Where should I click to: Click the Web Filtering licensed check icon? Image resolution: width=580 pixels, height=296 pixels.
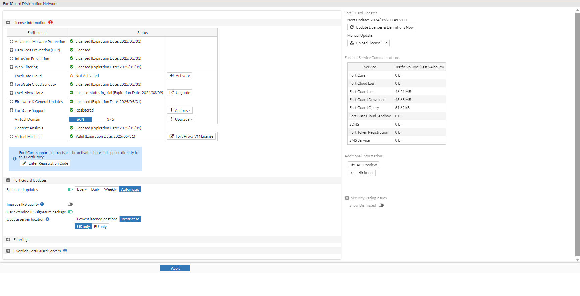coord(71,67)
